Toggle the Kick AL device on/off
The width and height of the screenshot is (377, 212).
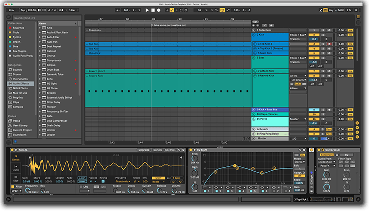(12, 150)
